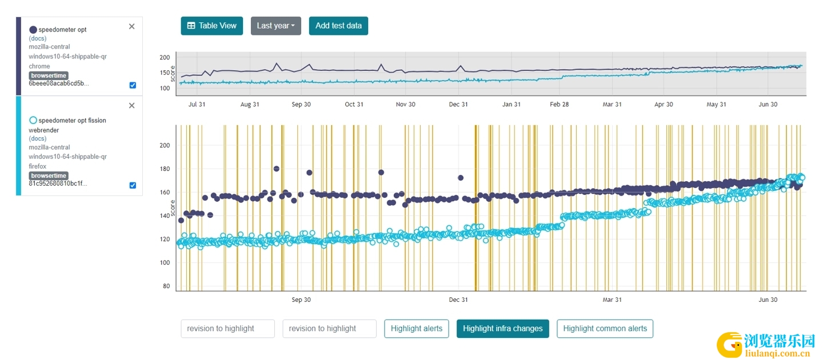This screenshot has height=359, width=823.
Task: Select the lowest dark data point near 136
Action: click(x=181, y=220)
